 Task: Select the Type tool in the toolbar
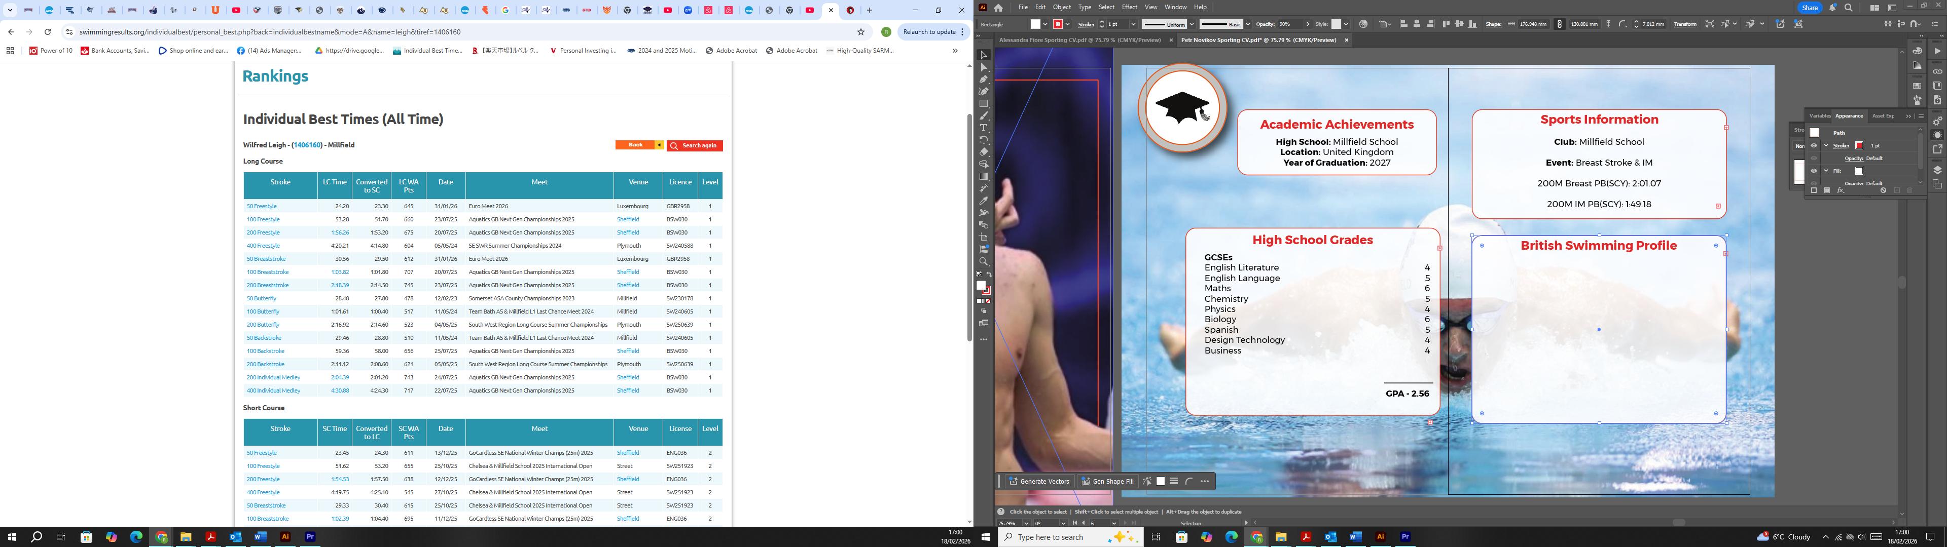click(x=983, y=128)
